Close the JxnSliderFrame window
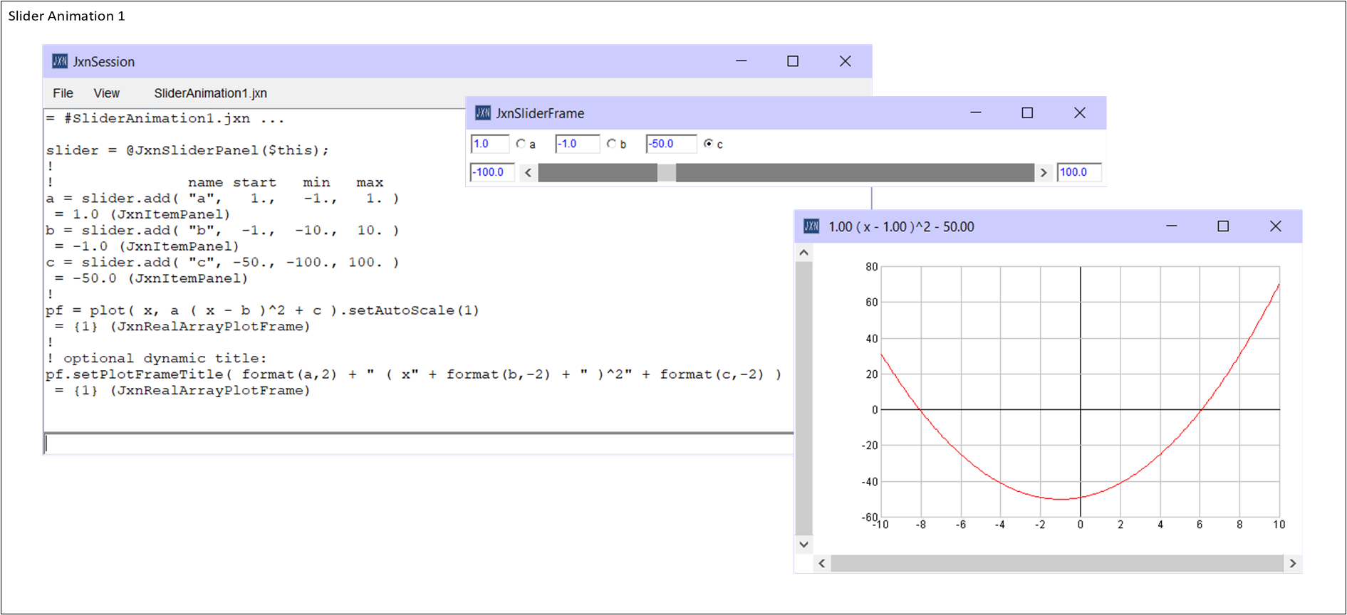 point(1080,112)
